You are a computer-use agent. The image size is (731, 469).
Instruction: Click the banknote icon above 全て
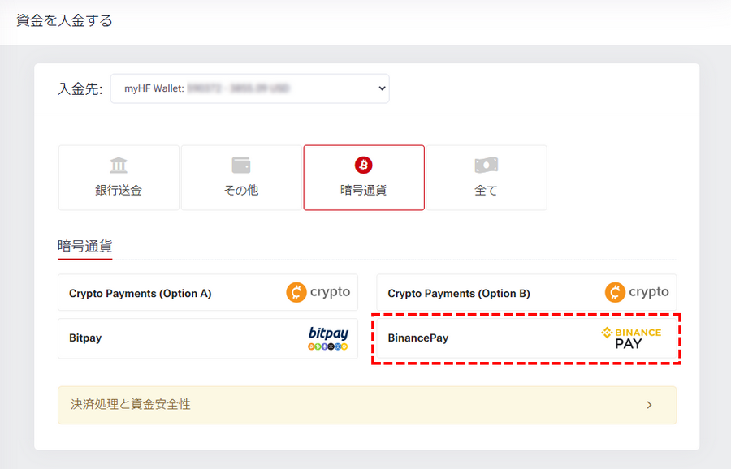point(487,165)
